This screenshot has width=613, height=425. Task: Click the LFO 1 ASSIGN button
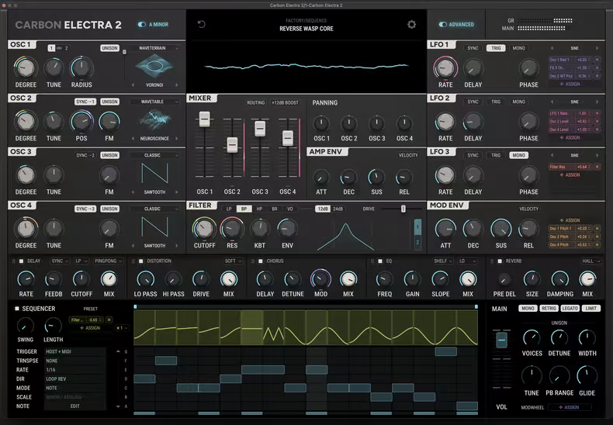point(570,84)
